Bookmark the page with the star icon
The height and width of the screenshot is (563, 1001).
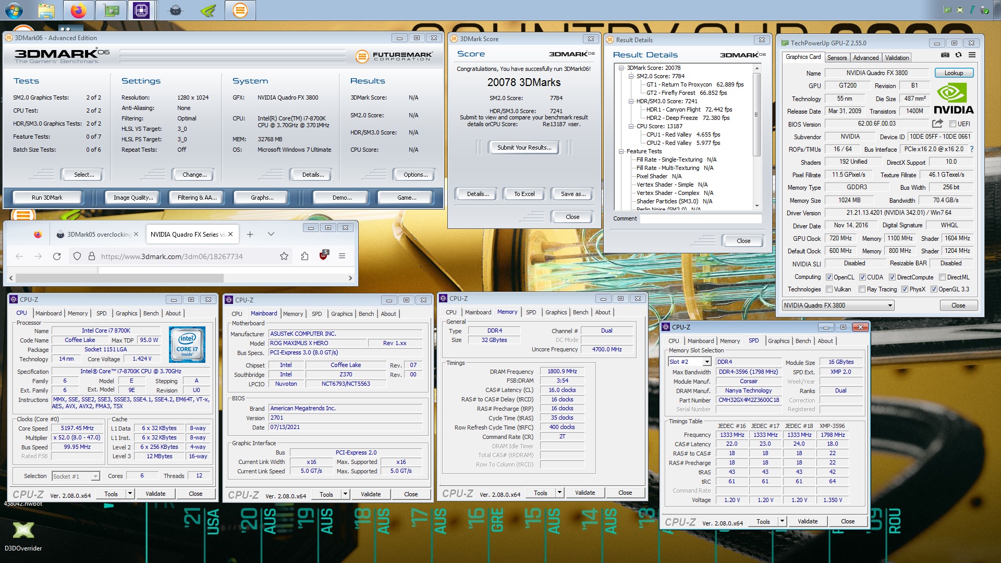(x=284, y=256)
